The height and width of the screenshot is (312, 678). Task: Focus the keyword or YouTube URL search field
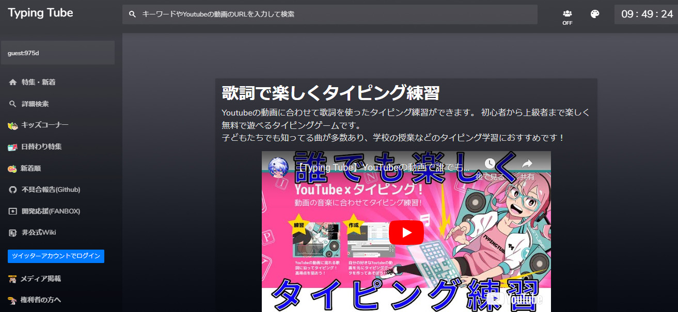(330, 14)
